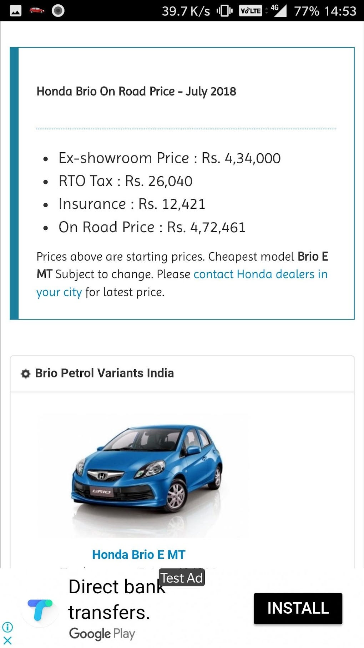Tap the 4G signal strength icon
The width and height of the screenshot is (364, 648).
point(279,10)
